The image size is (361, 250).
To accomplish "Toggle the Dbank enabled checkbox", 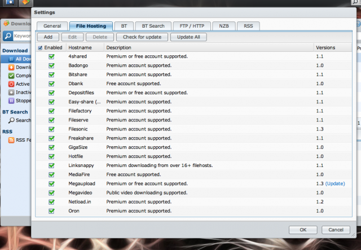I will (x=51, y=84).
